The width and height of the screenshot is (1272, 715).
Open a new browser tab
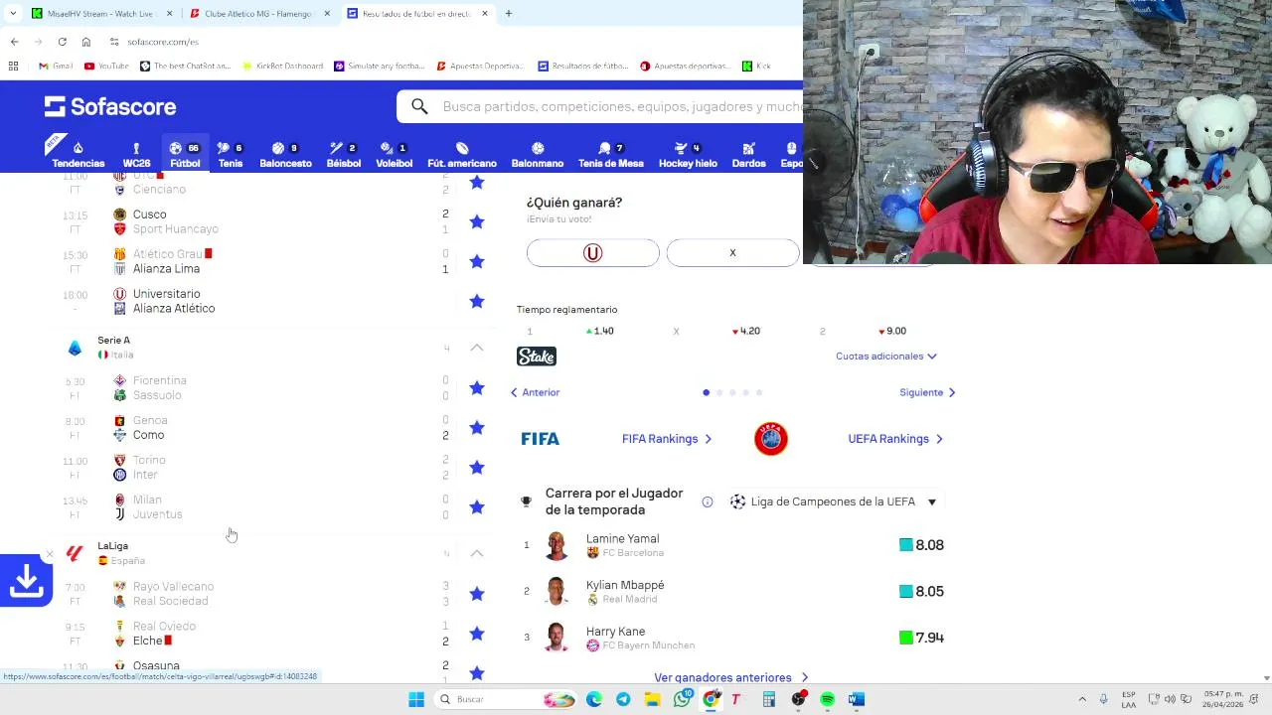509,14
